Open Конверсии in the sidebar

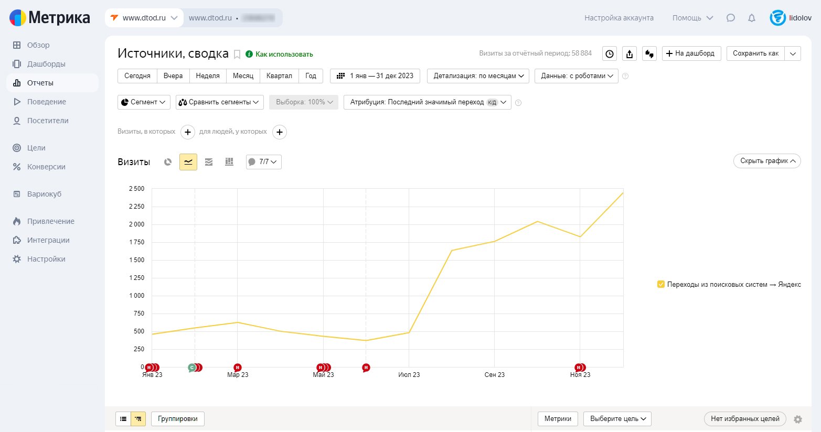[x=46, y=167]
